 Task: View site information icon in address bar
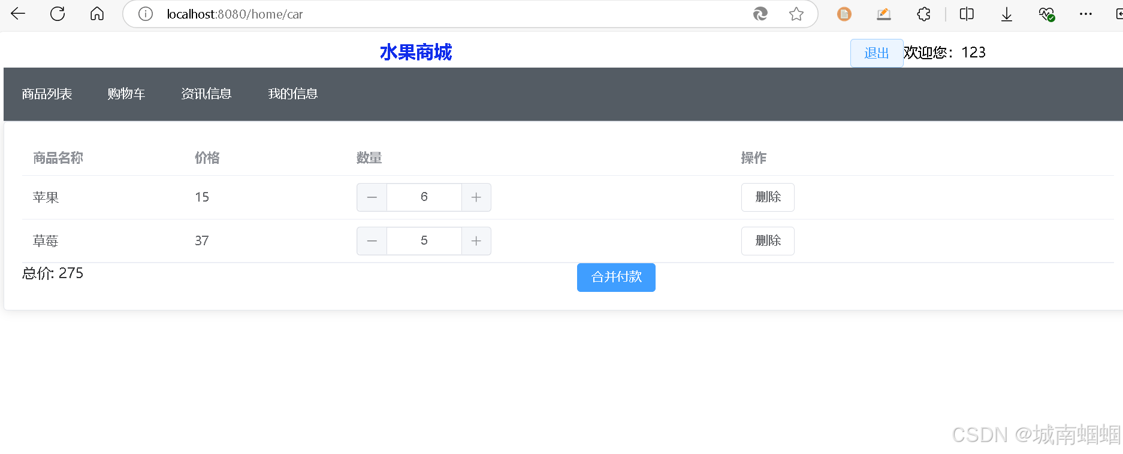(x=146, y=14)
